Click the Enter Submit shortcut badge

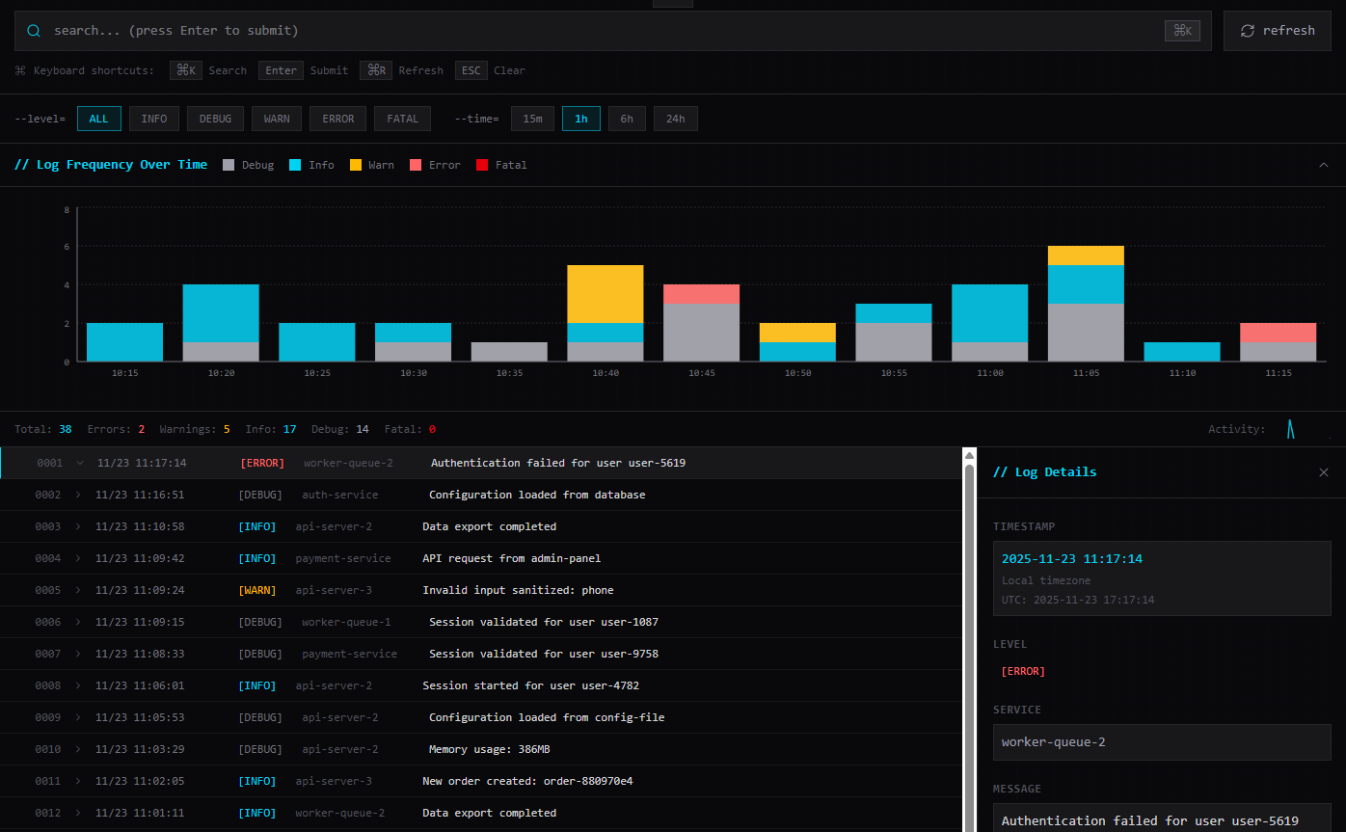(281, 69)
